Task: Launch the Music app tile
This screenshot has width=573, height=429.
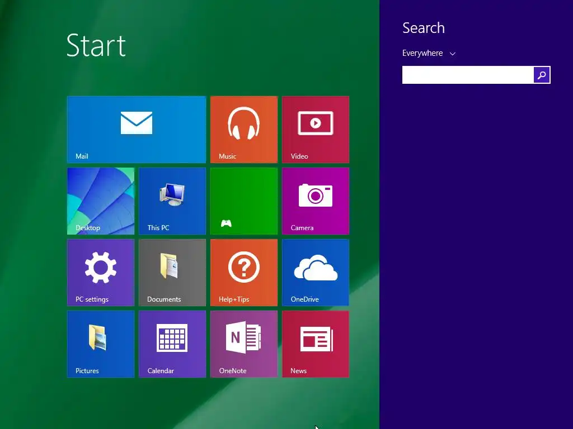Action: pos(244,130)
